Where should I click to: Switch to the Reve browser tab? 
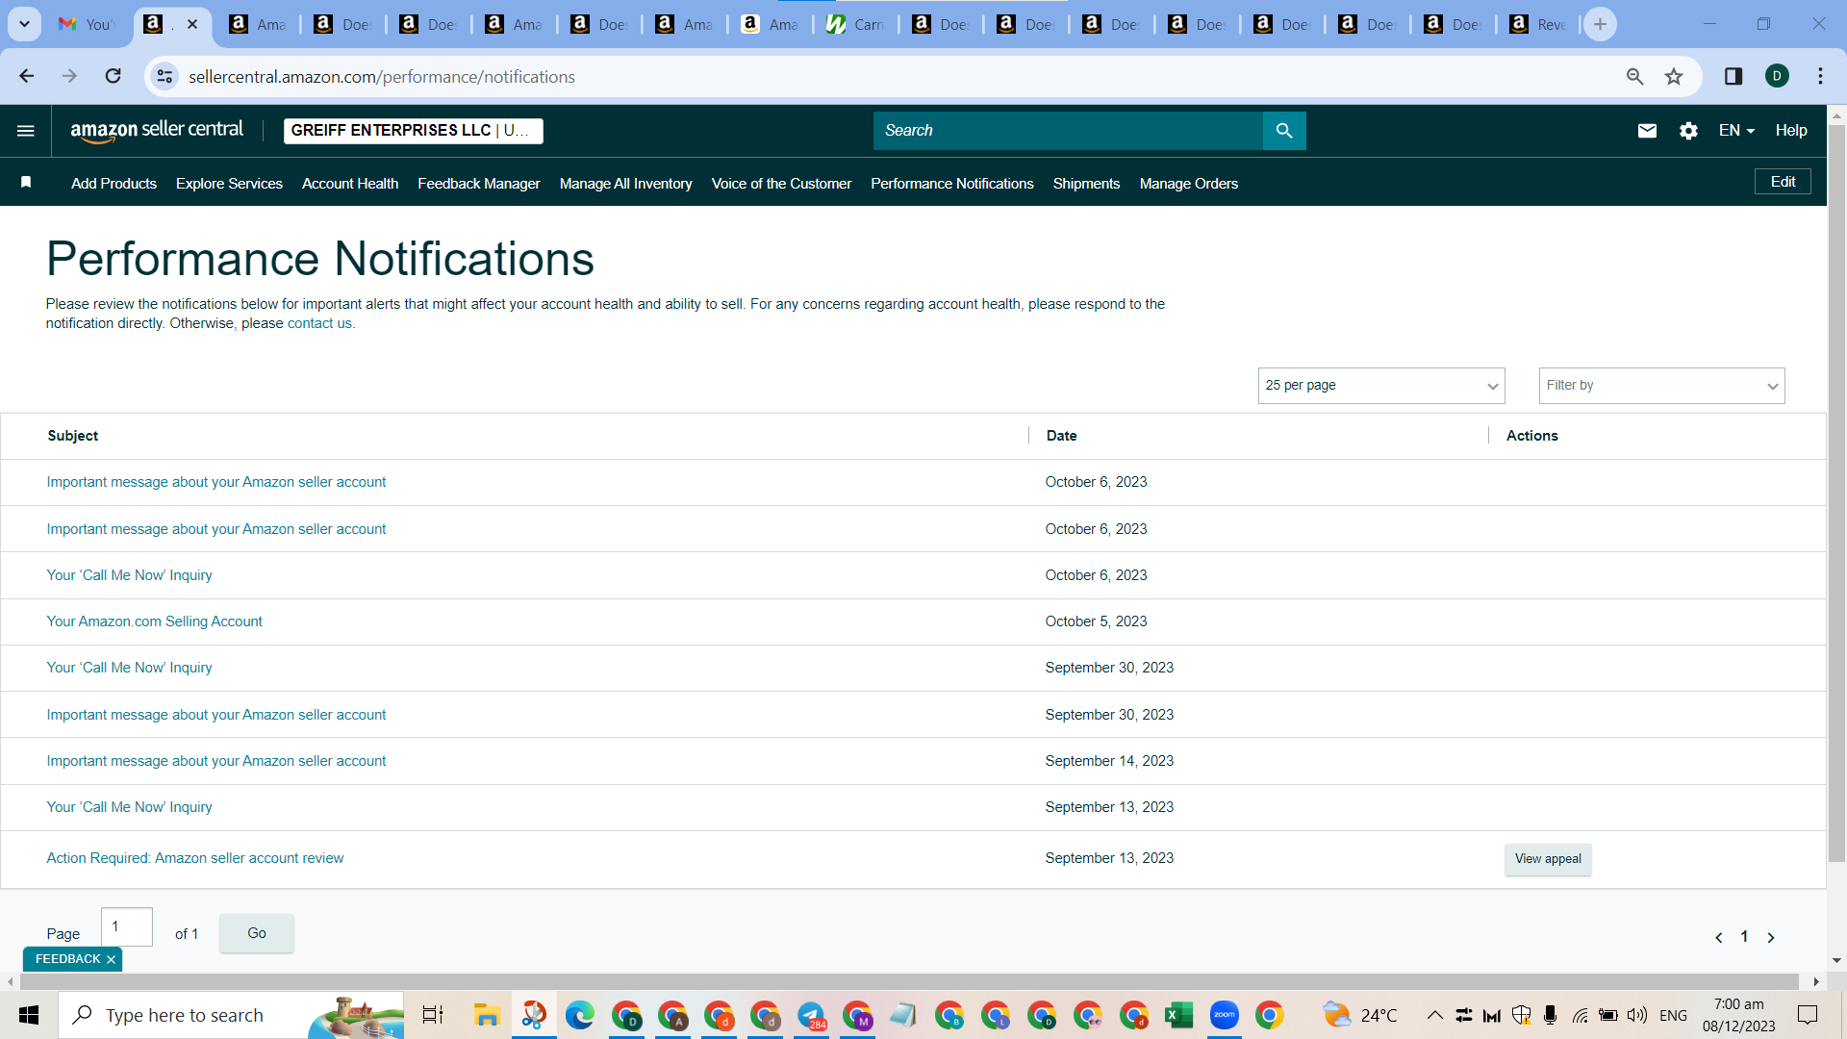(x=1537, y=24)
